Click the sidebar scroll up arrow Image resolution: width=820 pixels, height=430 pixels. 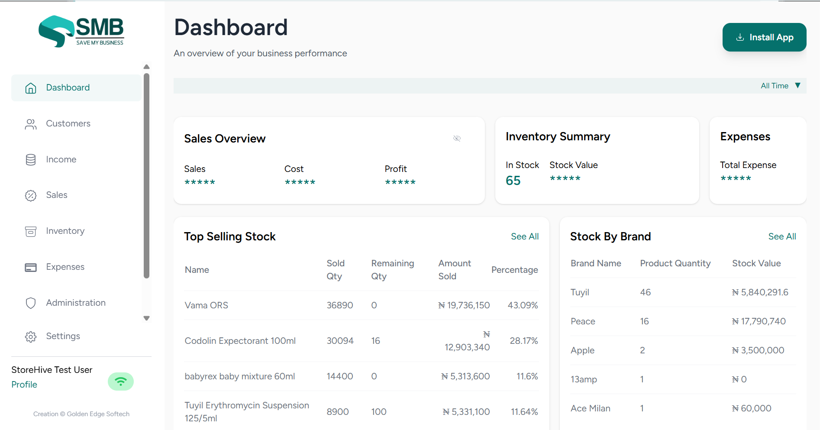click(x=146, y=67)
